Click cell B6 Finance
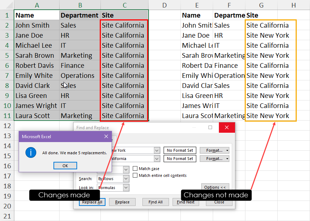This screenshot has height=221, width=310. [x=80, y=65]
